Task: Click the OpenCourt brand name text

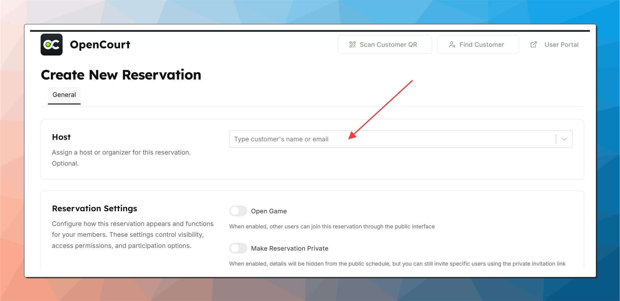Action: tap(100, 45)
